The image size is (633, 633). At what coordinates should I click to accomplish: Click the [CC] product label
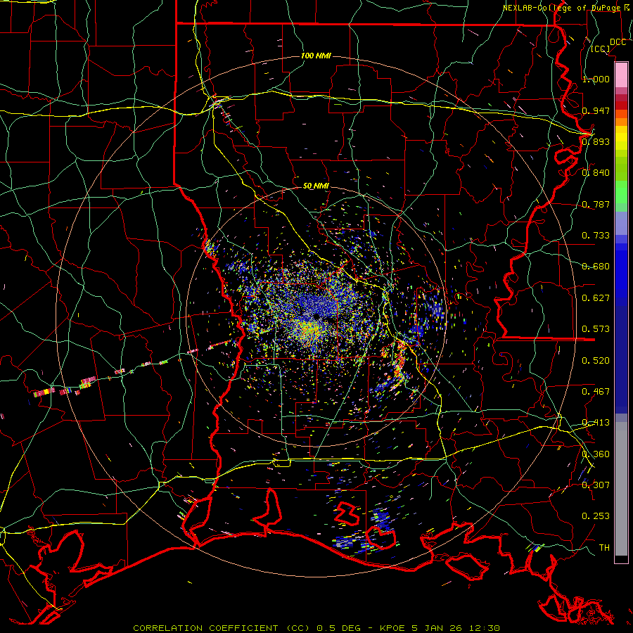pyautogui.click(x=601, y=49)
